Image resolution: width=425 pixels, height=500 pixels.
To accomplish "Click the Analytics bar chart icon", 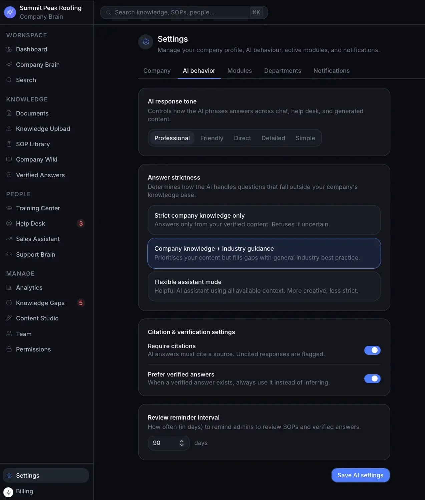I will (9, 288).
